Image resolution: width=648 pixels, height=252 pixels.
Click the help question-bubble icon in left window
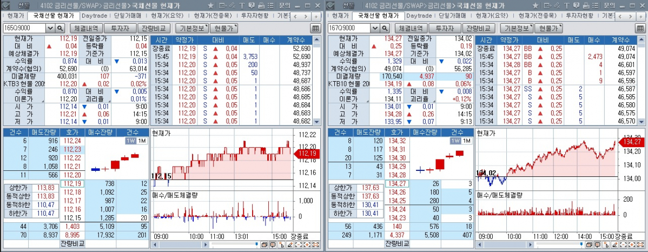click(252, 5)
